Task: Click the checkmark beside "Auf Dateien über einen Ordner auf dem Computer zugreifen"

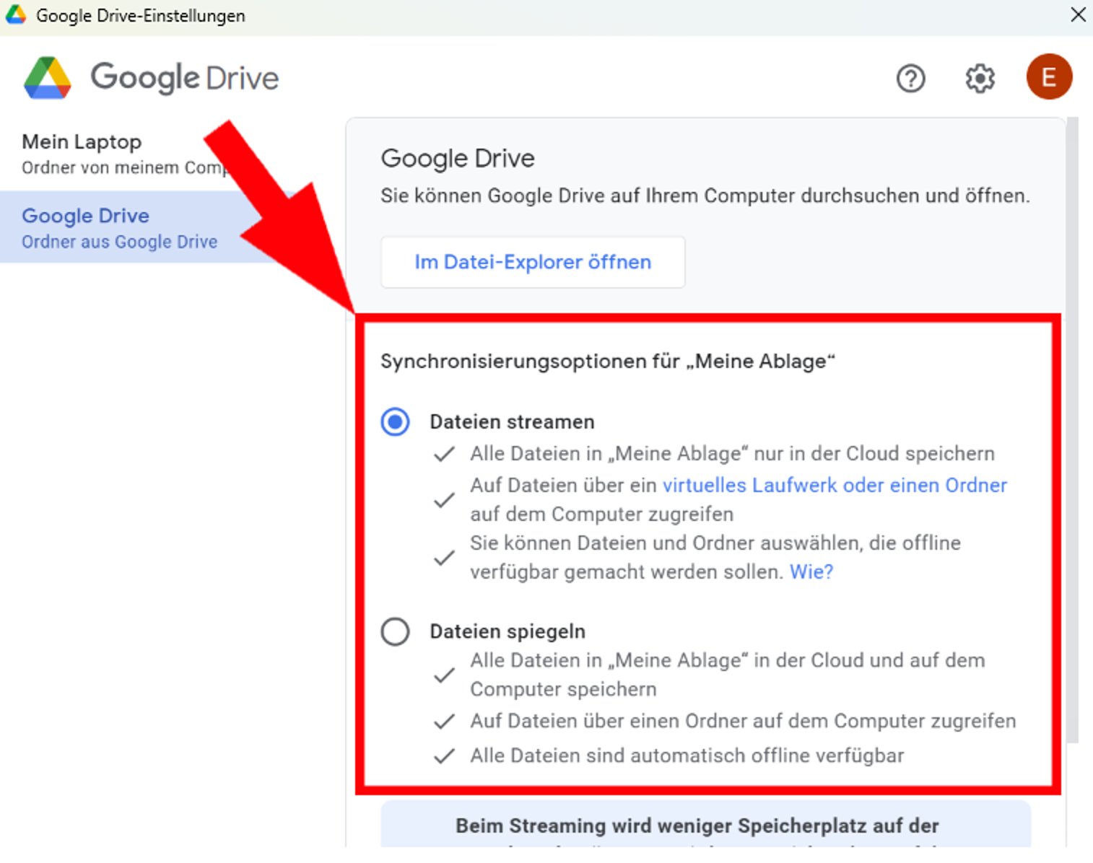Action: [x=445, y=721]
